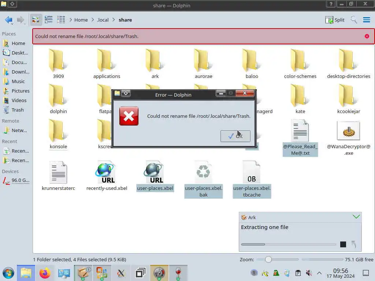Screen dimensions: 375x281
Task: Expand chevron before .local breadcrumb
Action: click(x=93, y=20)
